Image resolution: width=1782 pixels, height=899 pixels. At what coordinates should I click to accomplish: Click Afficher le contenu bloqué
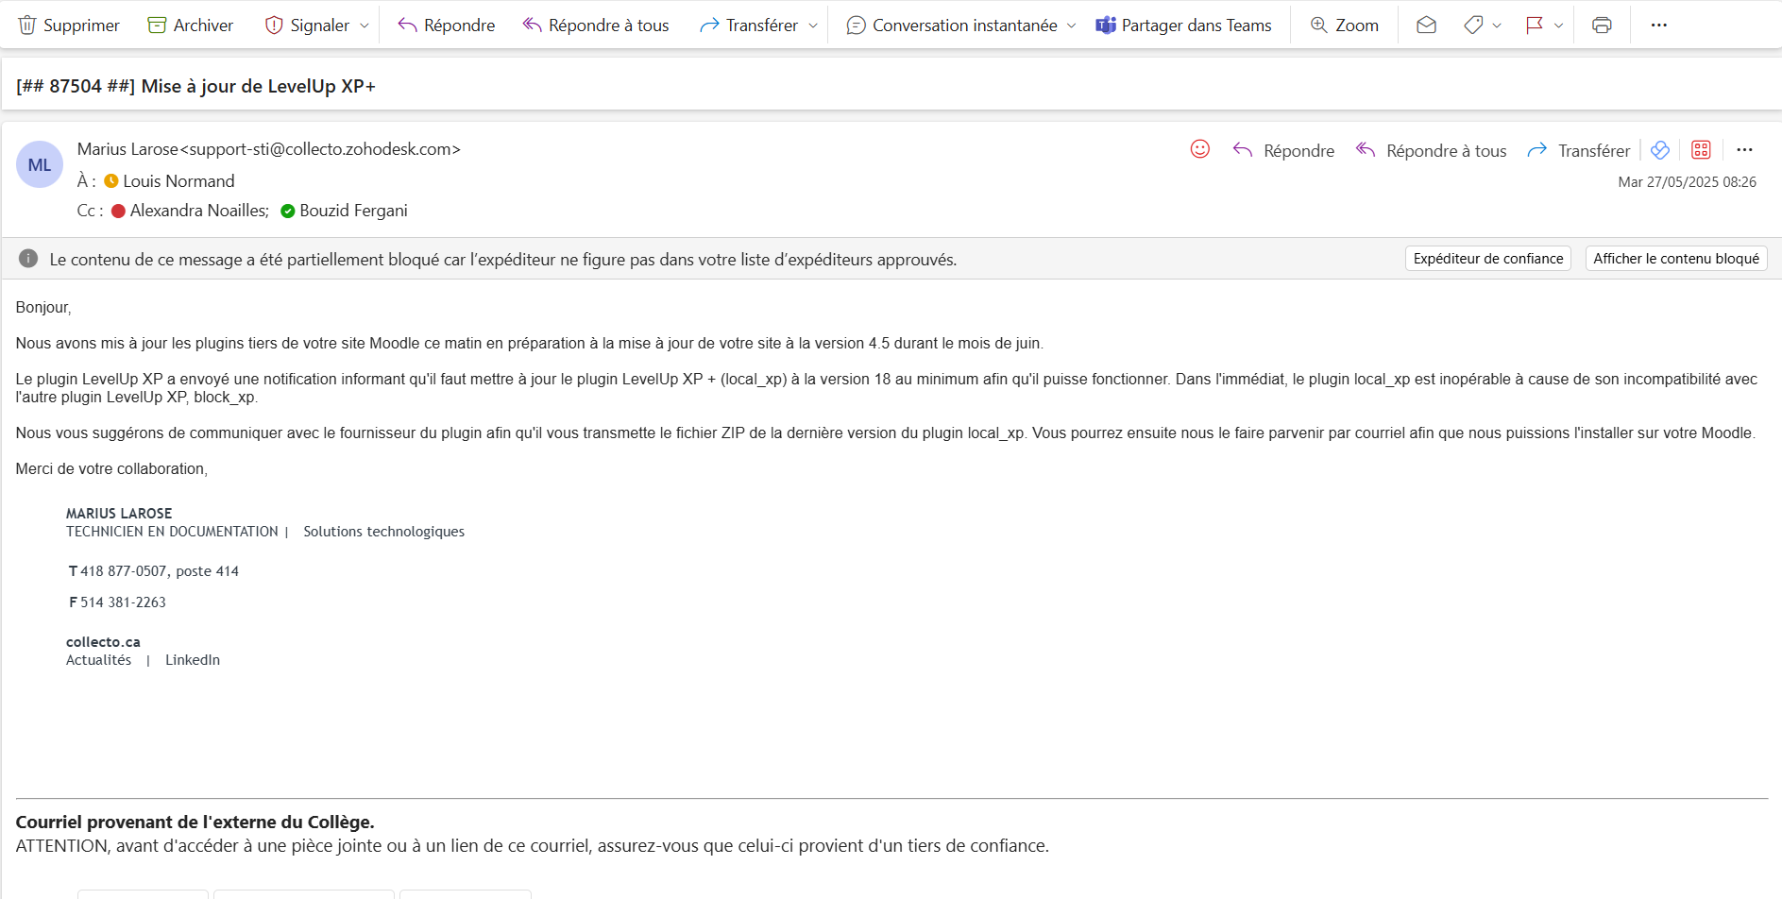tap(1675, 259)
